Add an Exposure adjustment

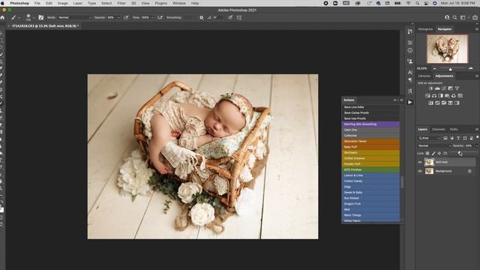click(450, 88)
